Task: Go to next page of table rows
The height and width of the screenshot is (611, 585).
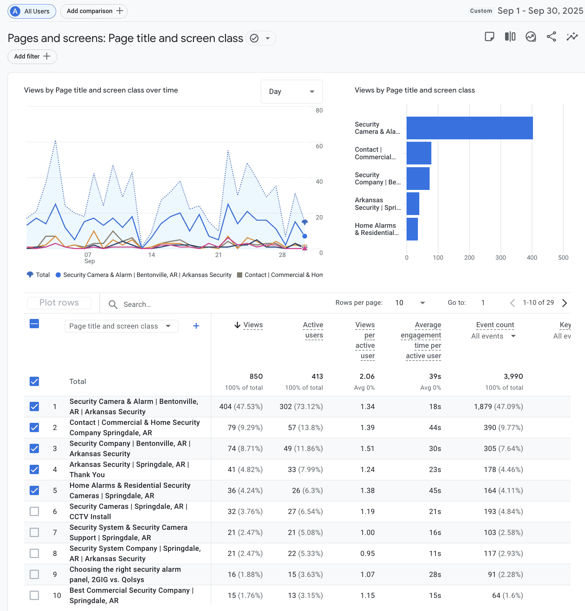Action: 564,303
